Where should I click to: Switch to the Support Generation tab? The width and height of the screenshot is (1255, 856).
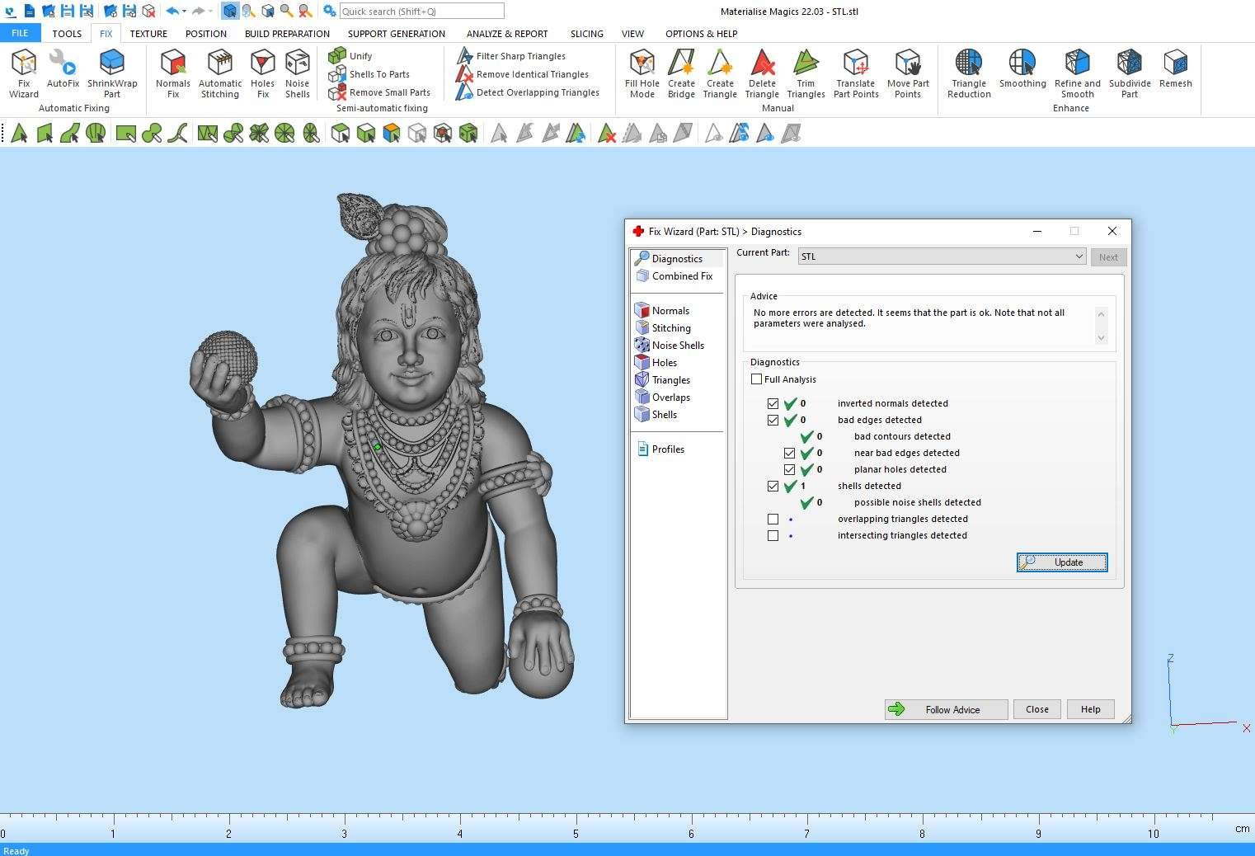396,34
